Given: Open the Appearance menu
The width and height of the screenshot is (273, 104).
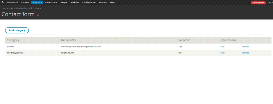Looking at the screenshot, I should 51,2.
